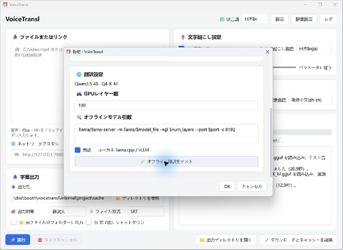Open the UI language dropdown showing 日本語
This screenshot has width=343, height=250.
coord(255,19)
